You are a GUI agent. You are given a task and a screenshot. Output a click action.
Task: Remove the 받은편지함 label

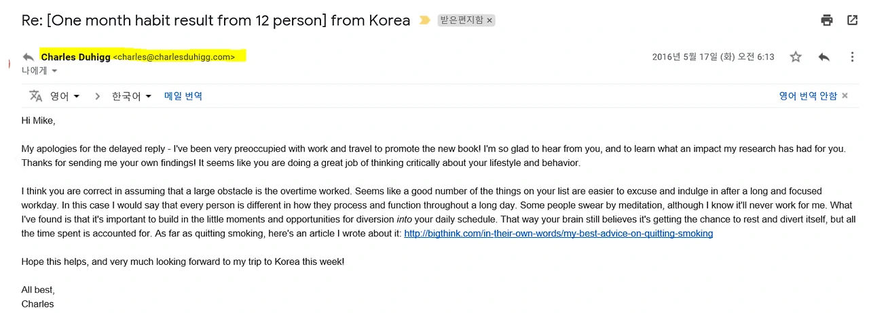(x=489, y=20)
